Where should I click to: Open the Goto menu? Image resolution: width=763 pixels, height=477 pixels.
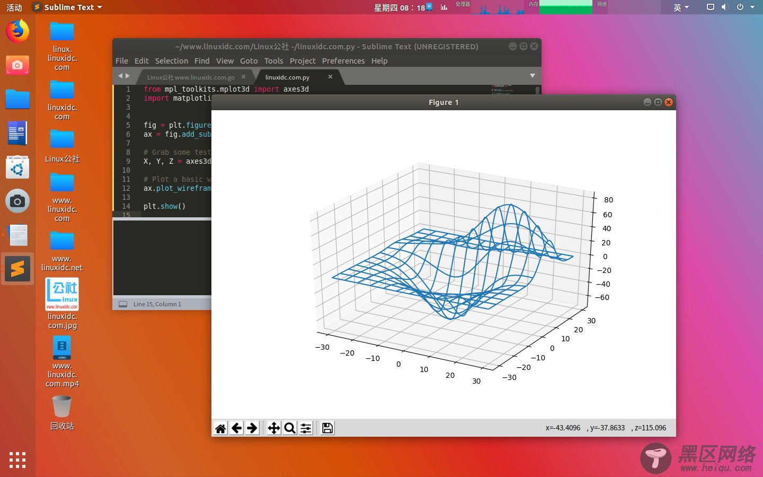coord(249,61)
